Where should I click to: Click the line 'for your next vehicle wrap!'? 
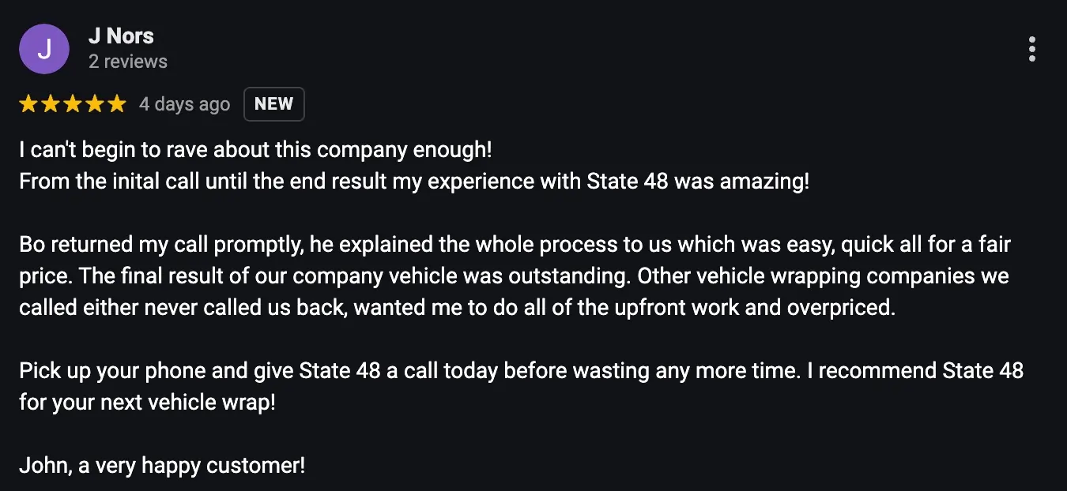pos(148,403)
